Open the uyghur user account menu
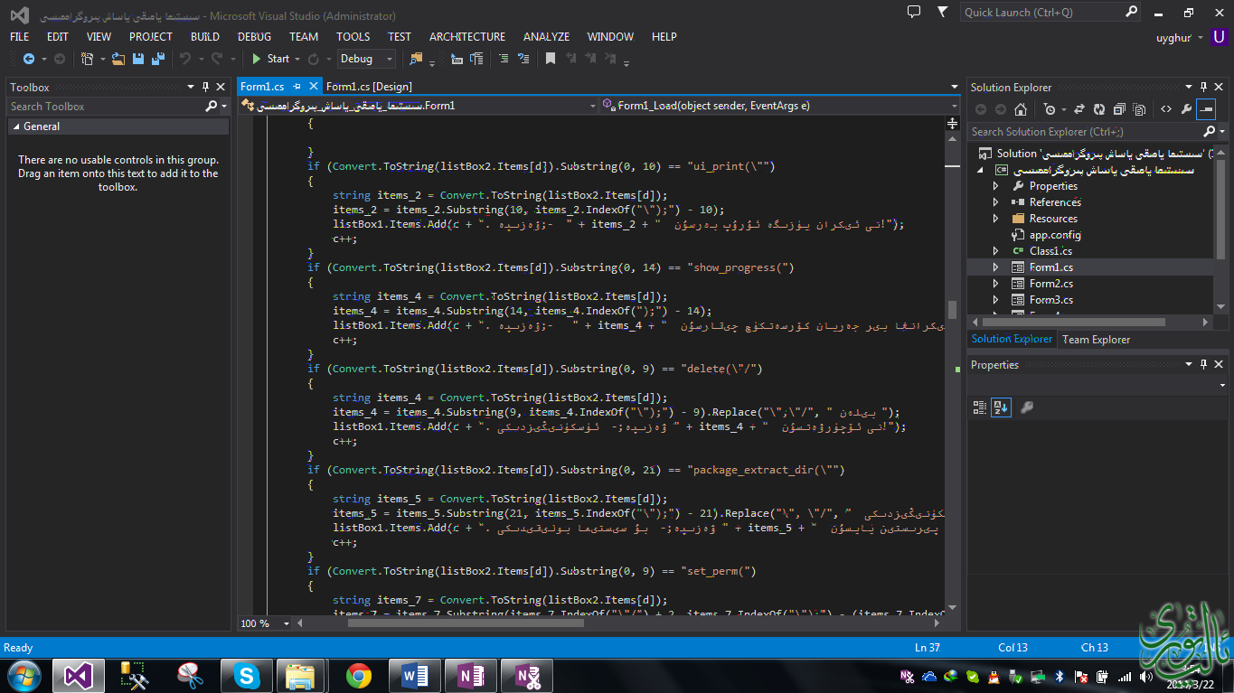 pyautogui.click(x=1180, y=37)
